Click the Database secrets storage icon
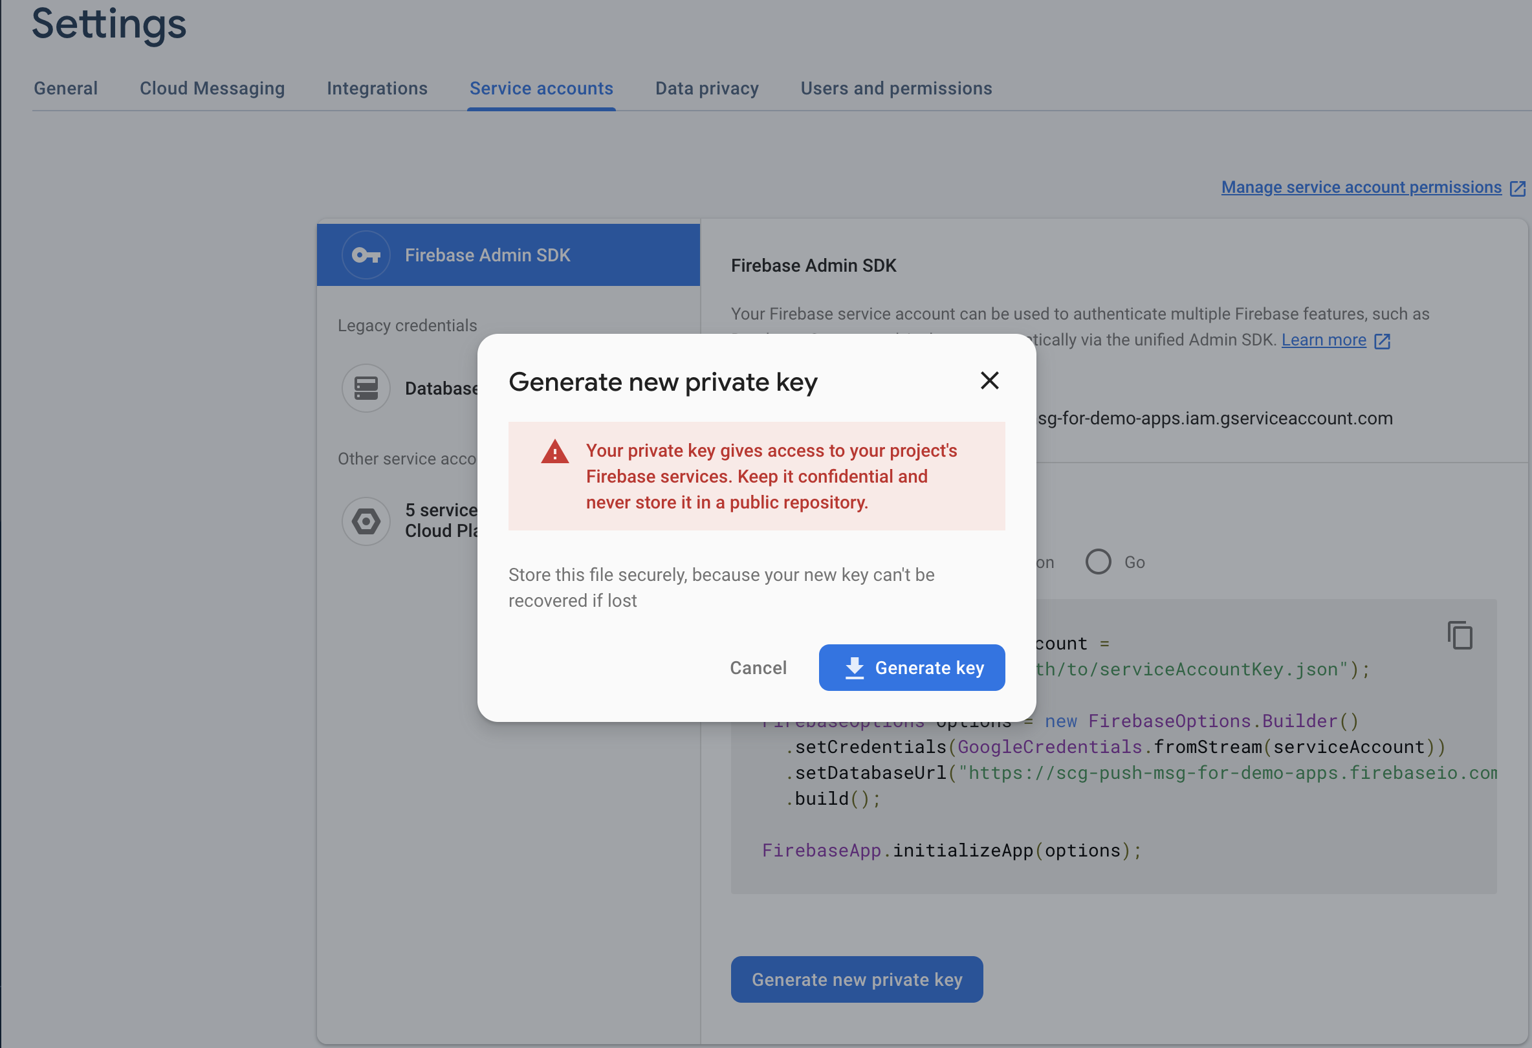1532x1048 pixels. (366, 388)
